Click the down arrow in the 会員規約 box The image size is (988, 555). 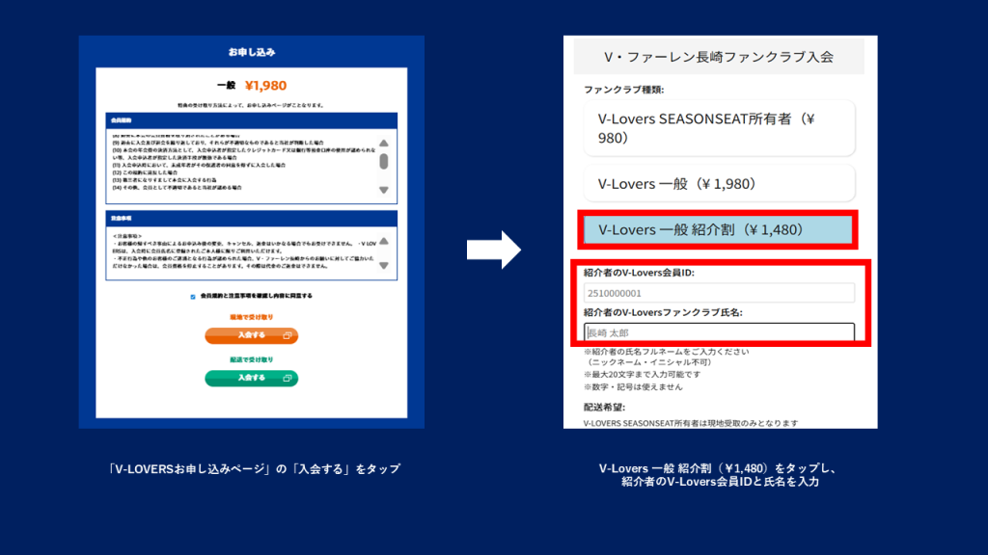pyautogui.click(x=384, y=190)
